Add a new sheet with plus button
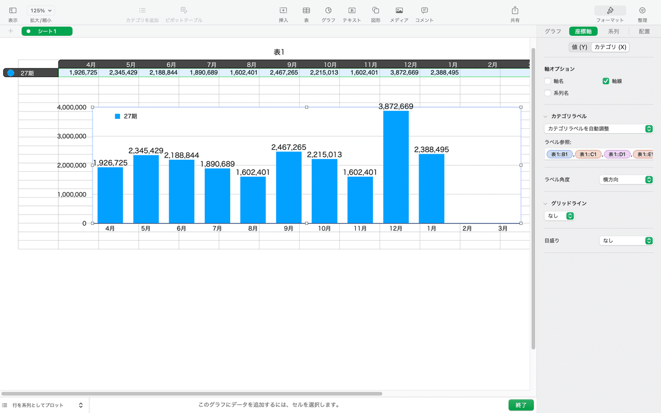 pos(10,31)
